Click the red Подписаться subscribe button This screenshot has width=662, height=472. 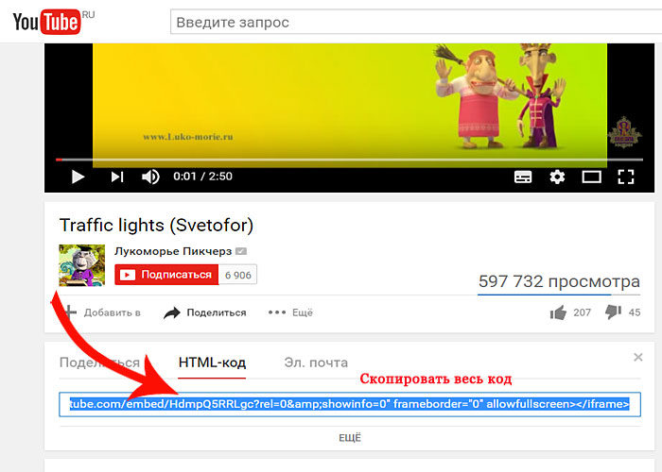pos(166,275)
